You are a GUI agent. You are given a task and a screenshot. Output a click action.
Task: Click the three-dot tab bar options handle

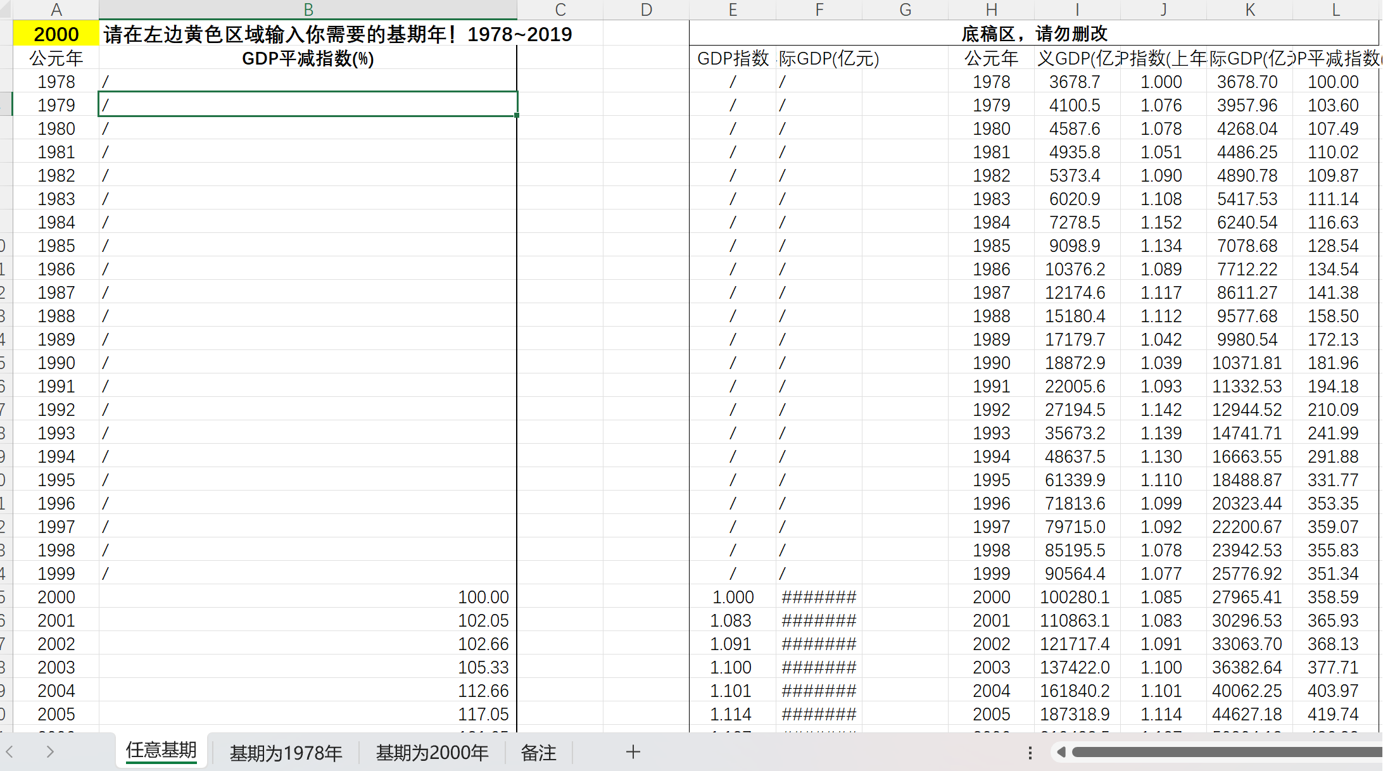1030,753
